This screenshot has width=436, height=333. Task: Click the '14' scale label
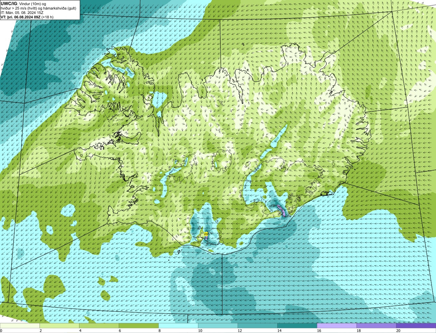pyautogui.click(x=279, y=331)
